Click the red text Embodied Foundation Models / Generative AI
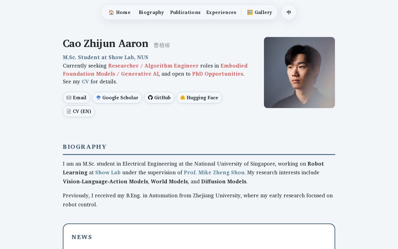Screen dimensions: 398x249 155,70
